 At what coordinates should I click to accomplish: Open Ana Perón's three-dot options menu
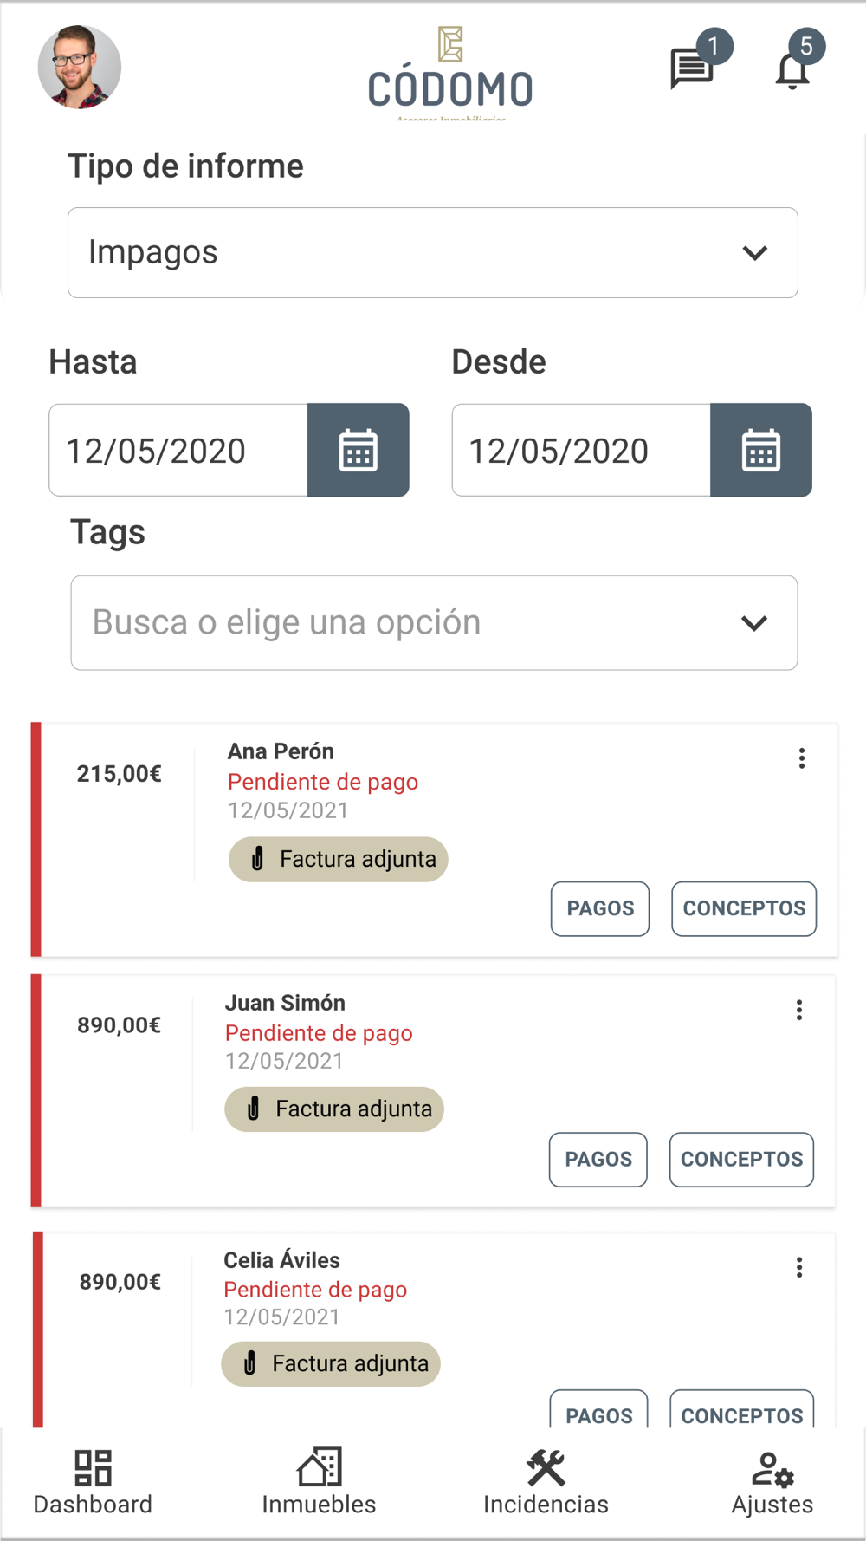point(802,758)
